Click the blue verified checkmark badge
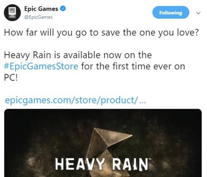 (63, 9)
